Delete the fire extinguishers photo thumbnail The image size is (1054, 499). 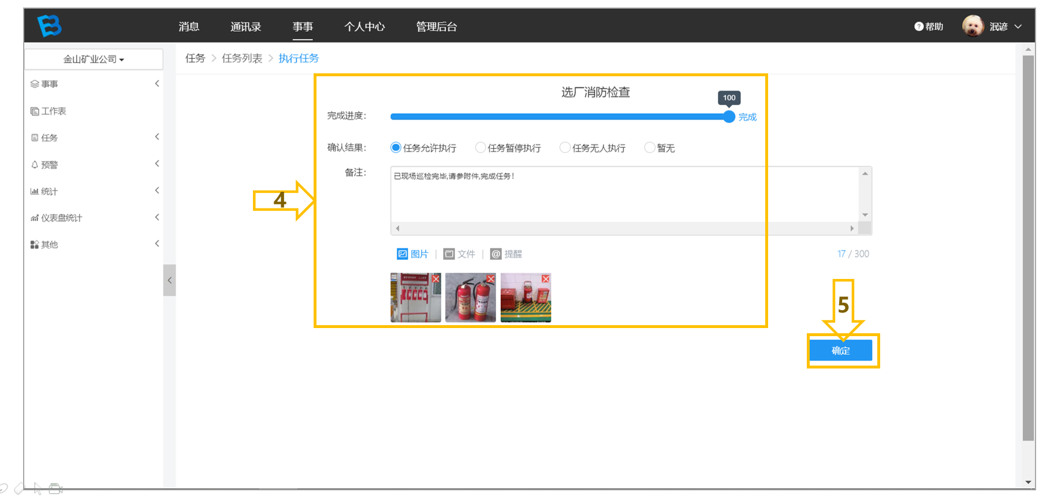490,279
